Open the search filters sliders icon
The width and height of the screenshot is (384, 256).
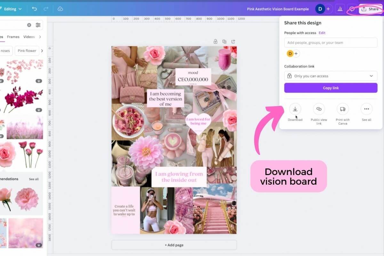(38, 25)
